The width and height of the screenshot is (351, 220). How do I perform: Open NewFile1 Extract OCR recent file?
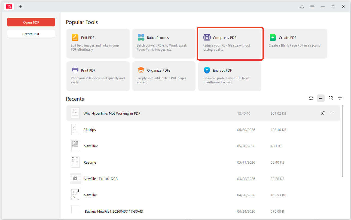point(203,179)
